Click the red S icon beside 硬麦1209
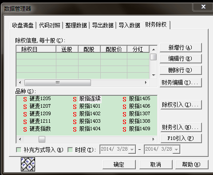This screenshot has width=213, height=175. [25, 114]
